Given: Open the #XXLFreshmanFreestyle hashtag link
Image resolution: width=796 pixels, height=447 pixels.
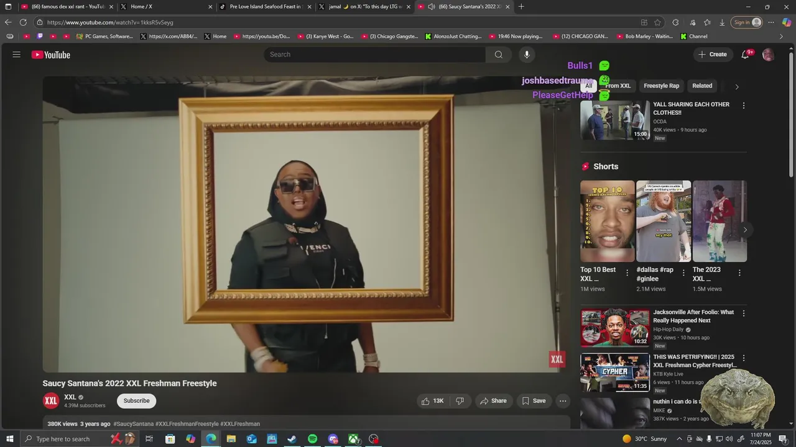Looking at the screenshot, I should pos(187,424).
